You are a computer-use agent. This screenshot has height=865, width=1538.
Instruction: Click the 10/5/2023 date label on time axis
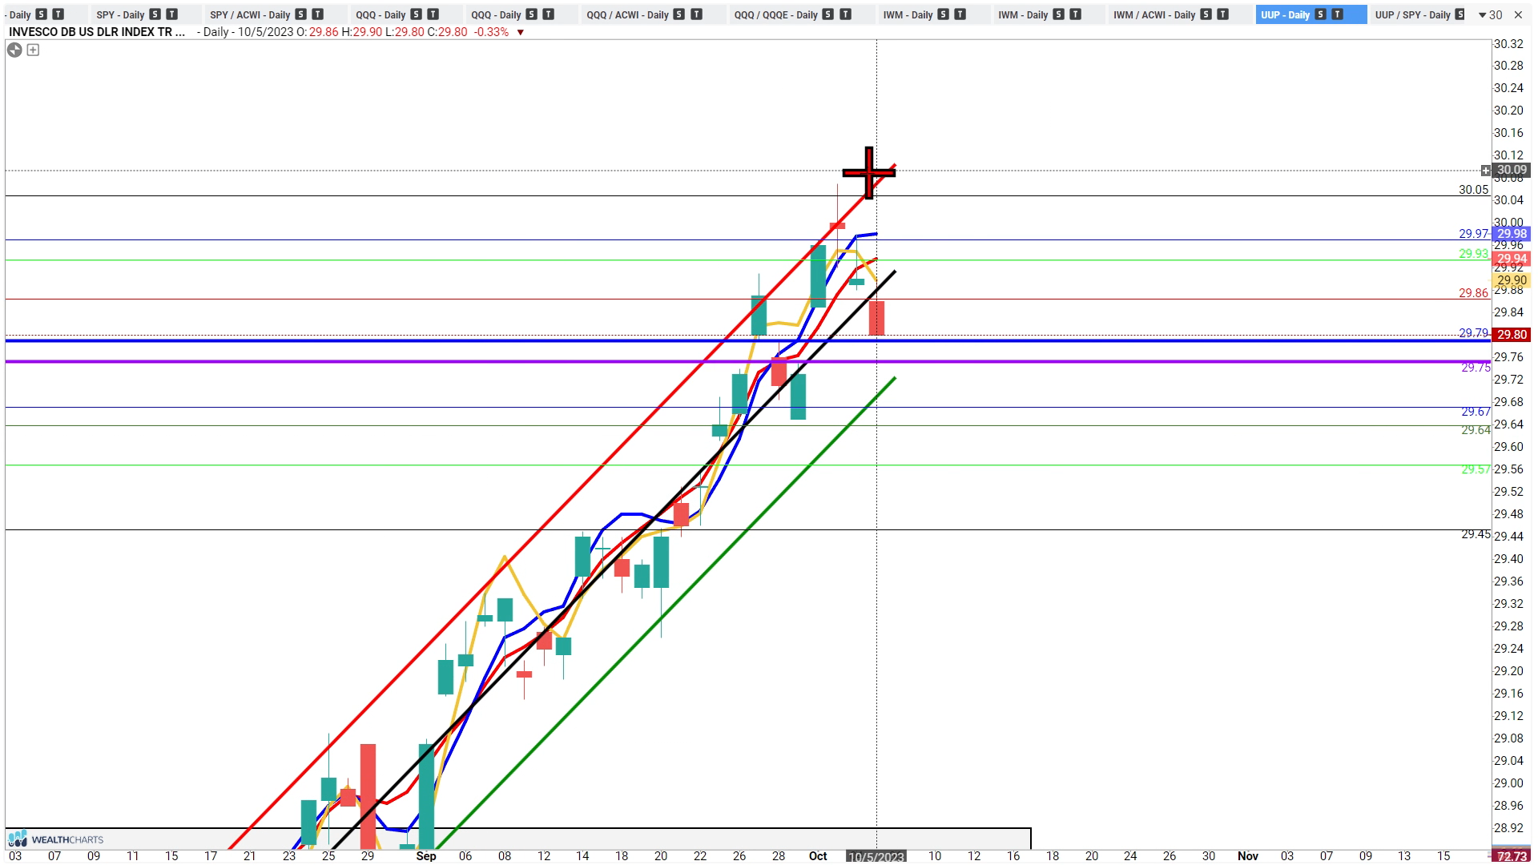click(876, 857)
